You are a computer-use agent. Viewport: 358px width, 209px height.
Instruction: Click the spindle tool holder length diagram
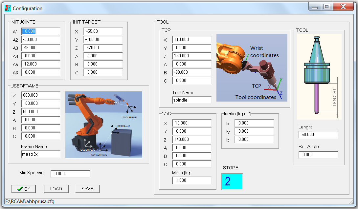click(x=319, y=77)
